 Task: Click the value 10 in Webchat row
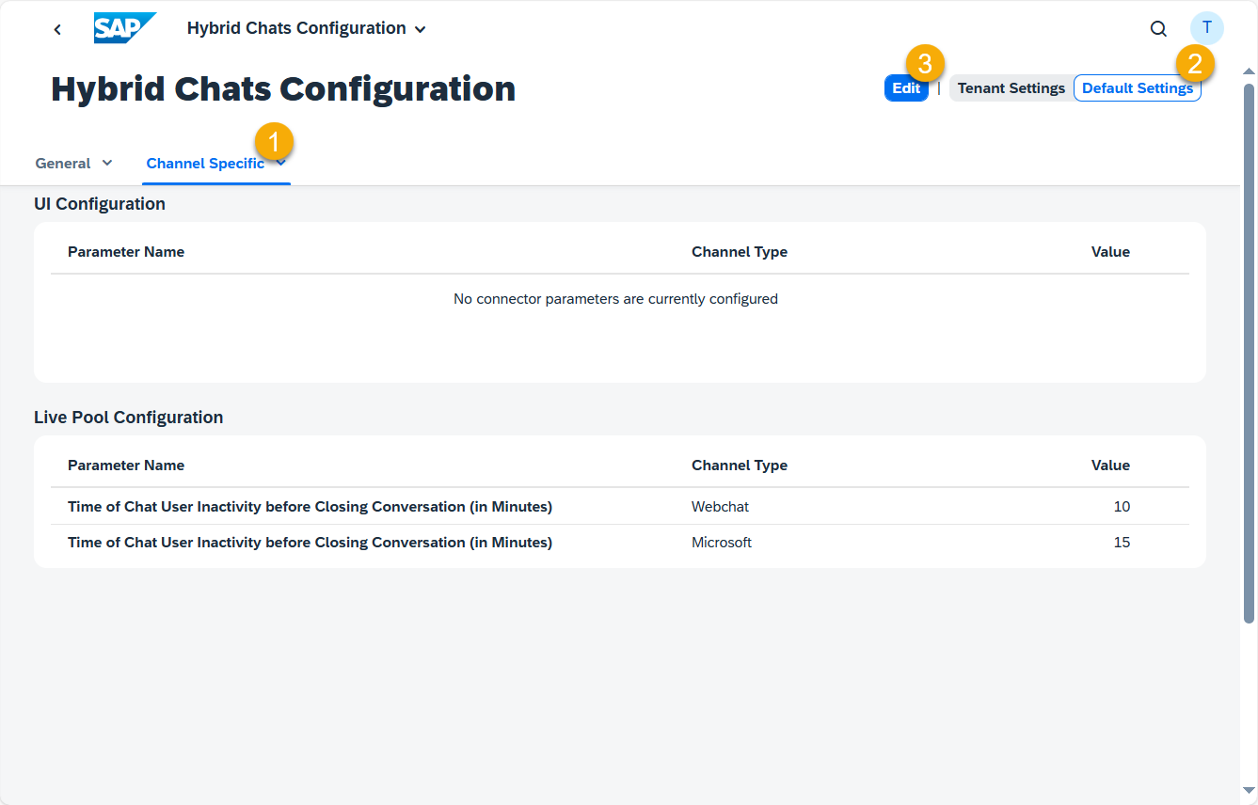click(x=1122, y=507)
